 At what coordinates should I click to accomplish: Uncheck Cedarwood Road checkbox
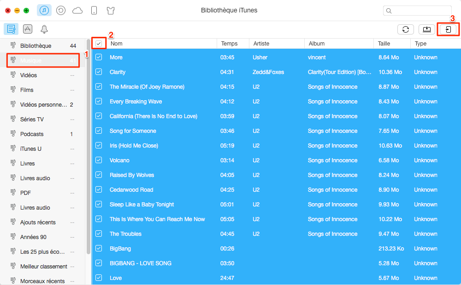click(x=99, y=189)
